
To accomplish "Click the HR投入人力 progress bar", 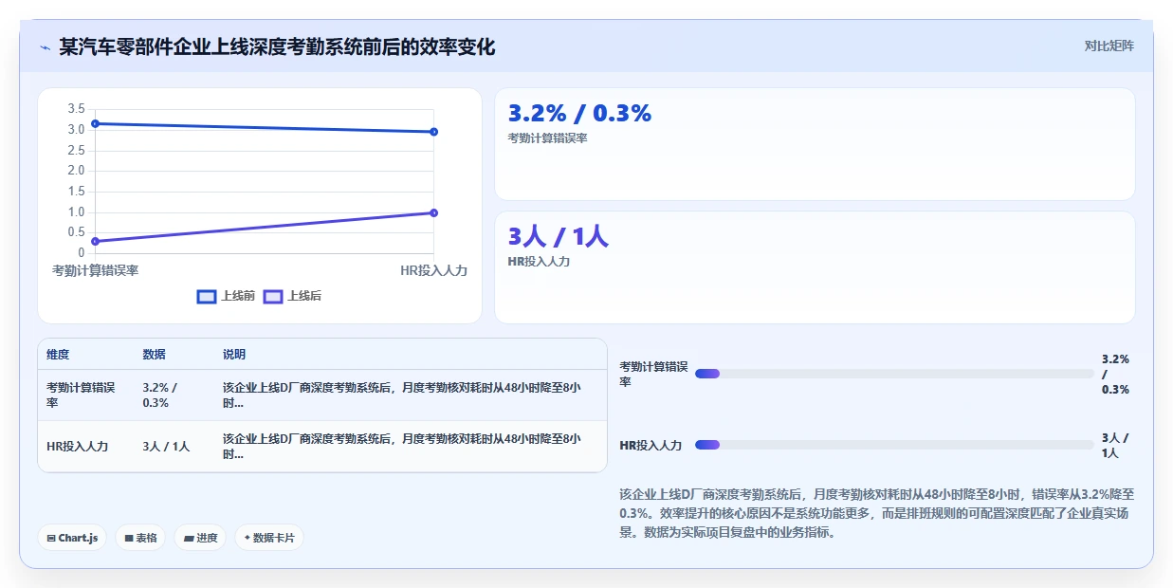I will coord(894,445).
